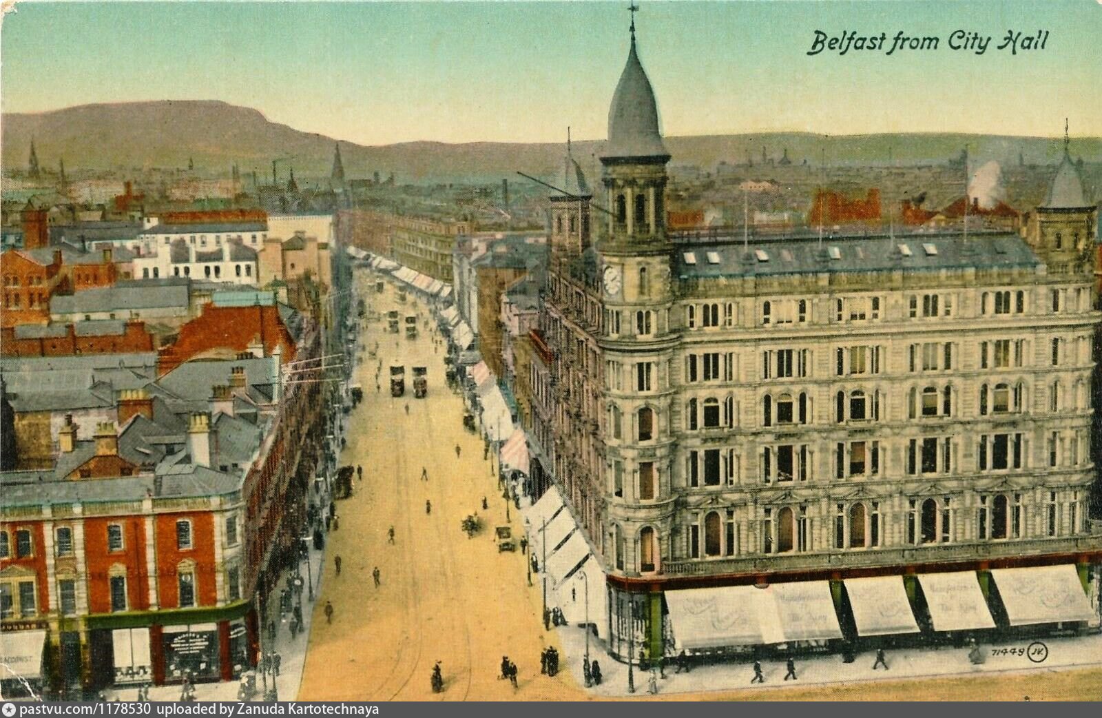Click the green-framed shop window at bottom left
This screenshot has height=718, width=1102.
(x=189, y=651)
